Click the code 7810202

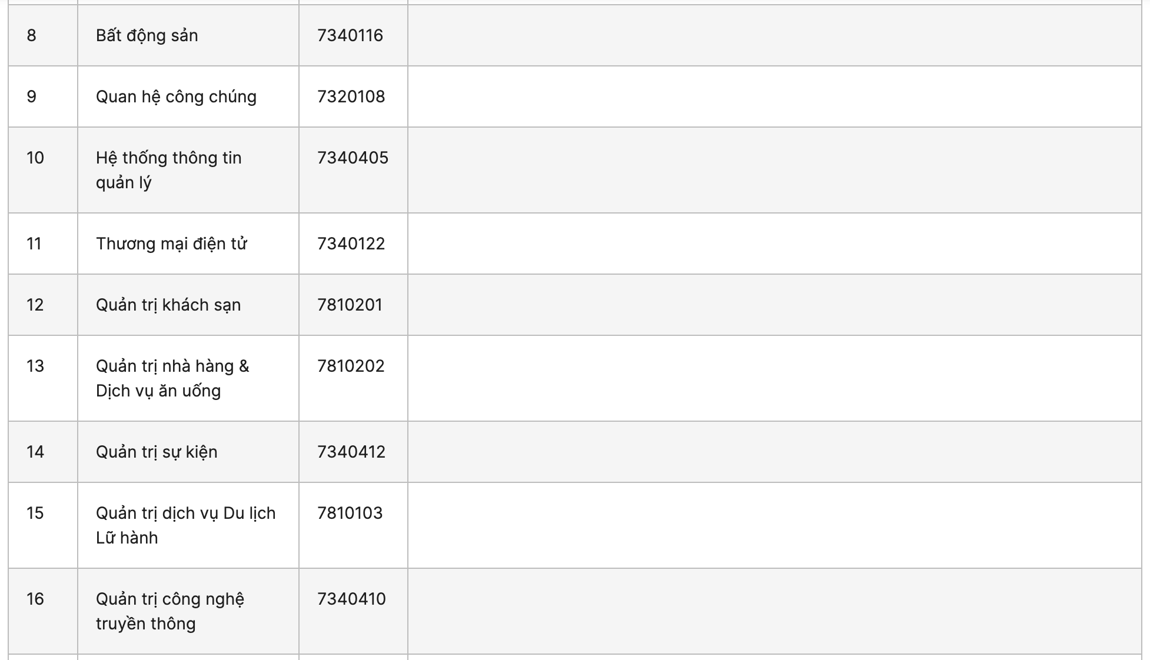[351, 366]
